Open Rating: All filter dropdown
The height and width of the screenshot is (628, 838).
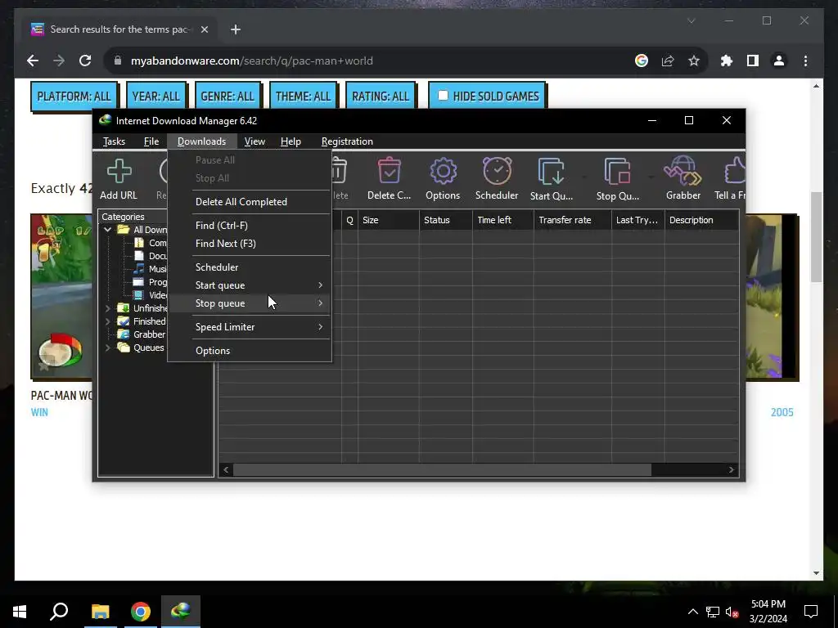[x=381, y=96]
